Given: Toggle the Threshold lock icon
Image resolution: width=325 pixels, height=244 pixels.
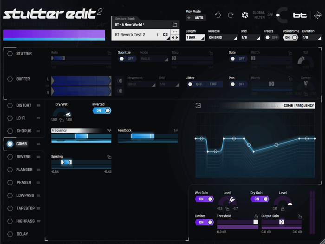Looking at the screenshot, I should tap(256, 217).
